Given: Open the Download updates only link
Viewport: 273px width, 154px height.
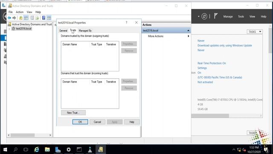Looking at the screenshot, I should coord(225,45).
